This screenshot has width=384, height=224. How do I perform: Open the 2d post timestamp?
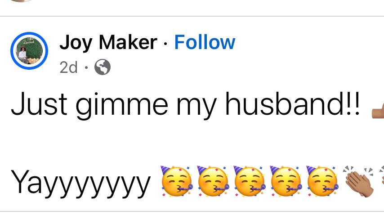pyautogui.click(x=68, y=67)
